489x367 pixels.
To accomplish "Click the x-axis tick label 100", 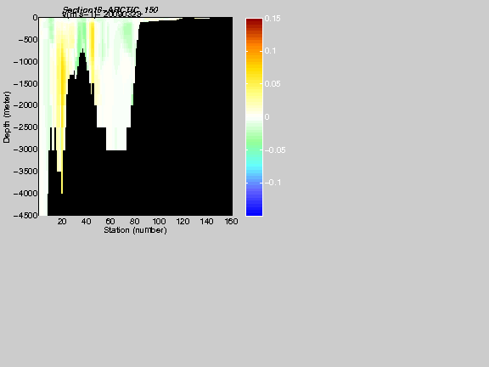I will point(159,222).
